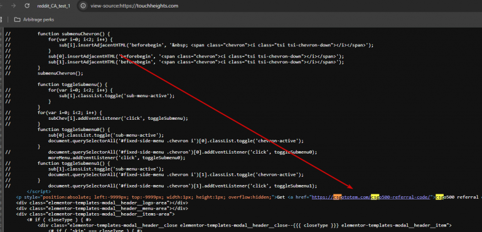Click the header__items-area div line

point(95,214)
